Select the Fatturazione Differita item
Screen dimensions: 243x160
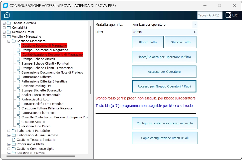[37, 77]
